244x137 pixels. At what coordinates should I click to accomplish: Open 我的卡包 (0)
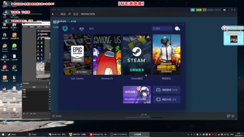(167, 100)
